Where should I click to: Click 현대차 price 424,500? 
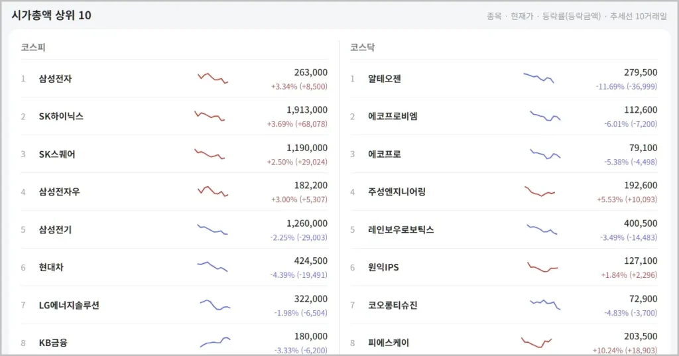pos(310,261)
